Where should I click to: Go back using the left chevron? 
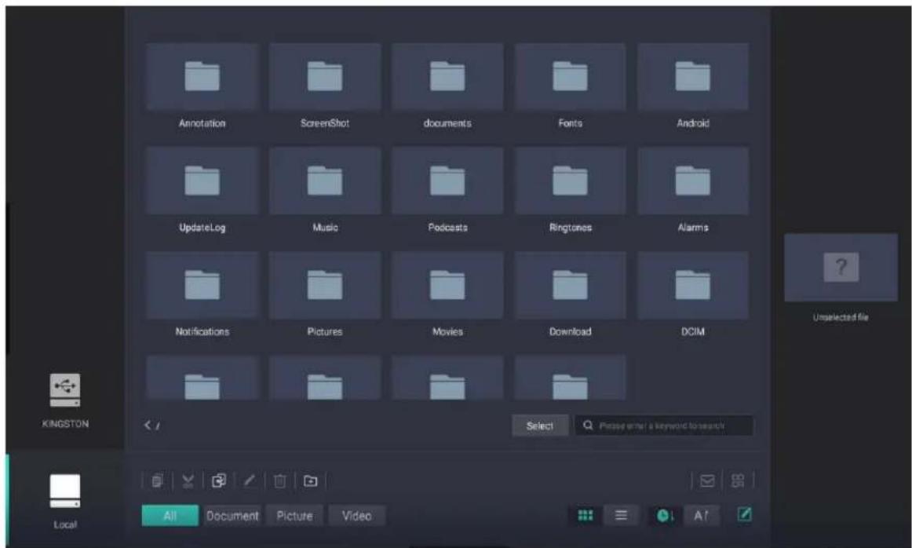pyautogui.click(x=148, y=426)
